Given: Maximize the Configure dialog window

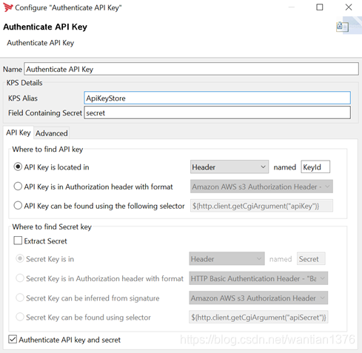Looking at the screenshot, I should click(x=320, y=7).
